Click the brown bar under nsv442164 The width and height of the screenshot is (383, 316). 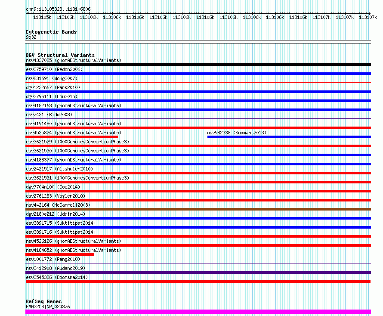198,209
